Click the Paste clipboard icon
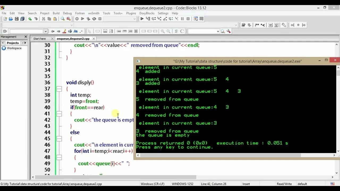 pyautogui.click(x=55, y=19)
